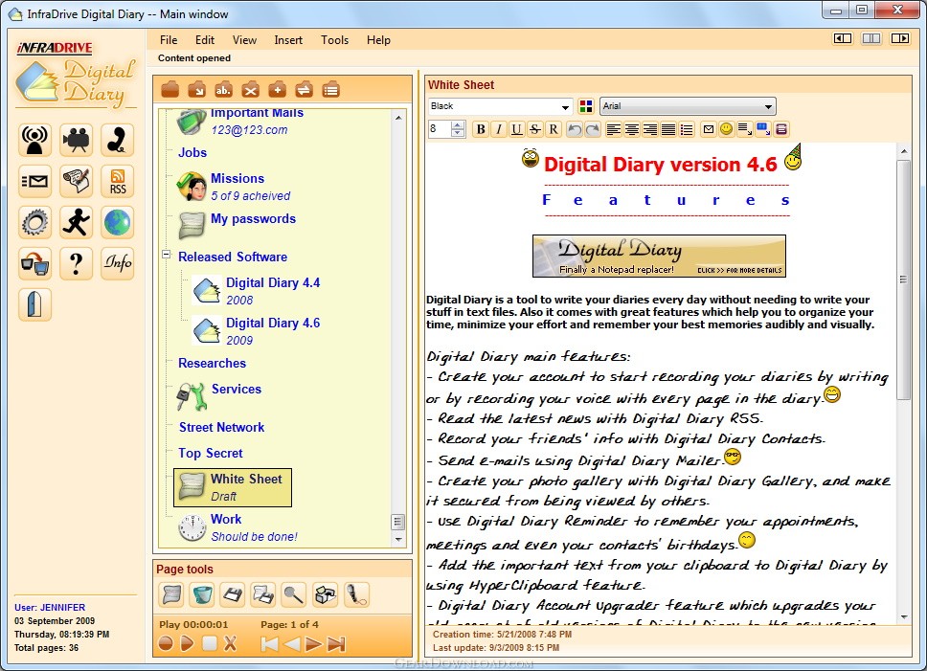Collapse the Released Software tree node
927x671 pixels.
166,255
